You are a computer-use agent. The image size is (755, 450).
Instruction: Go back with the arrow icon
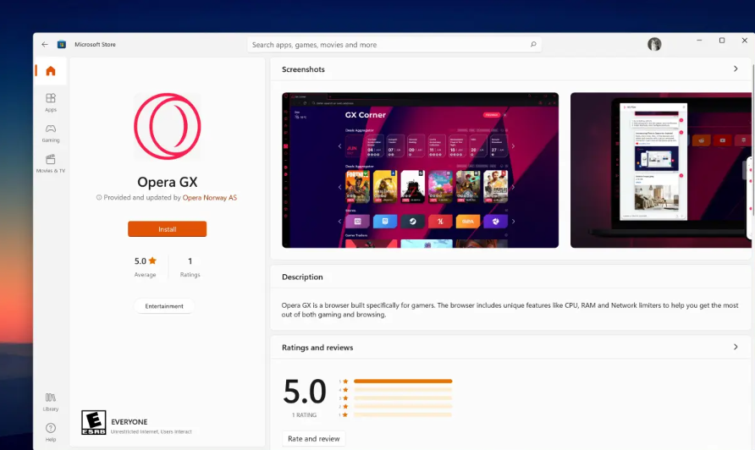[x=45, y=44]
